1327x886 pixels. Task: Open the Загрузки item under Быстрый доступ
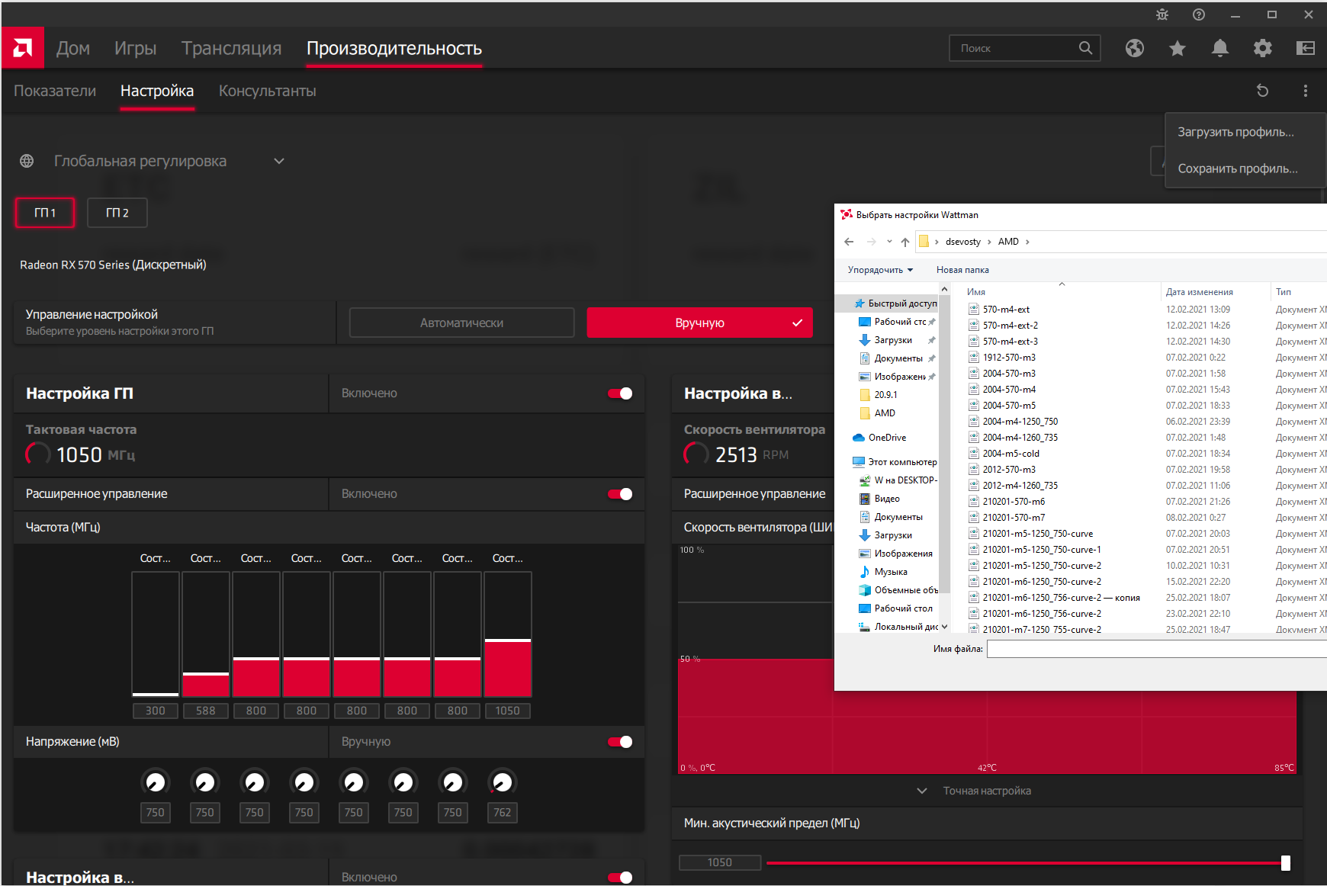click(893, 340)
